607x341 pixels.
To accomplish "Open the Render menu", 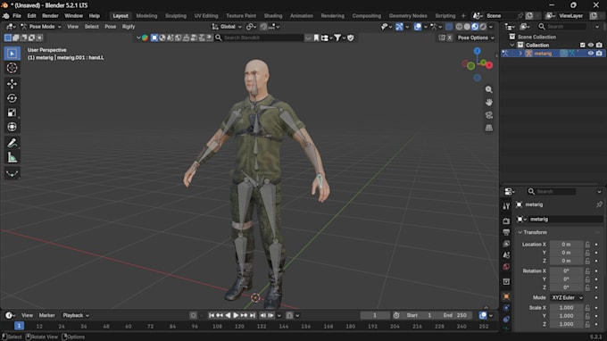I will tap(50, 16).
